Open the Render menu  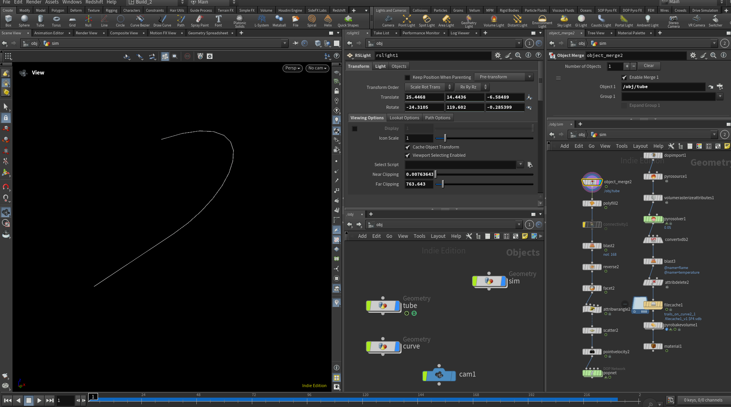pos(34,2)
